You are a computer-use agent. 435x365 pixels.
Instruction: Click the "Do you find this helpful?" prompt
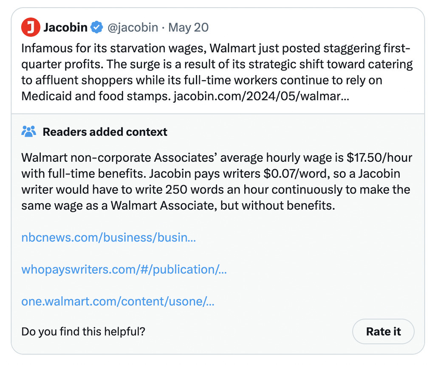pos(83,331)
